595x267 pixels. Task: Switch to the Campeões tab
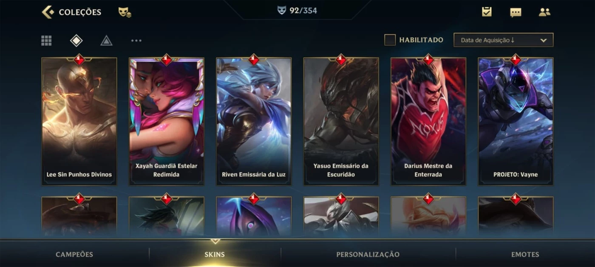coord(74,255)
